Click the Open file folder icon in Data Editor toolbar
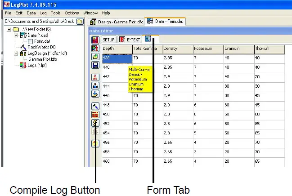 [95, 57]
